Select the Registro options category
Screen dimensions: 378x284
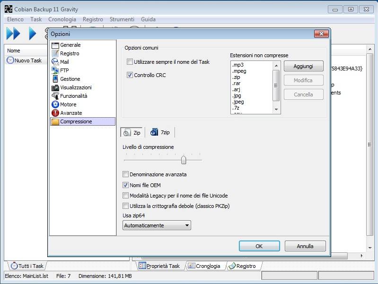pos(70,53)
